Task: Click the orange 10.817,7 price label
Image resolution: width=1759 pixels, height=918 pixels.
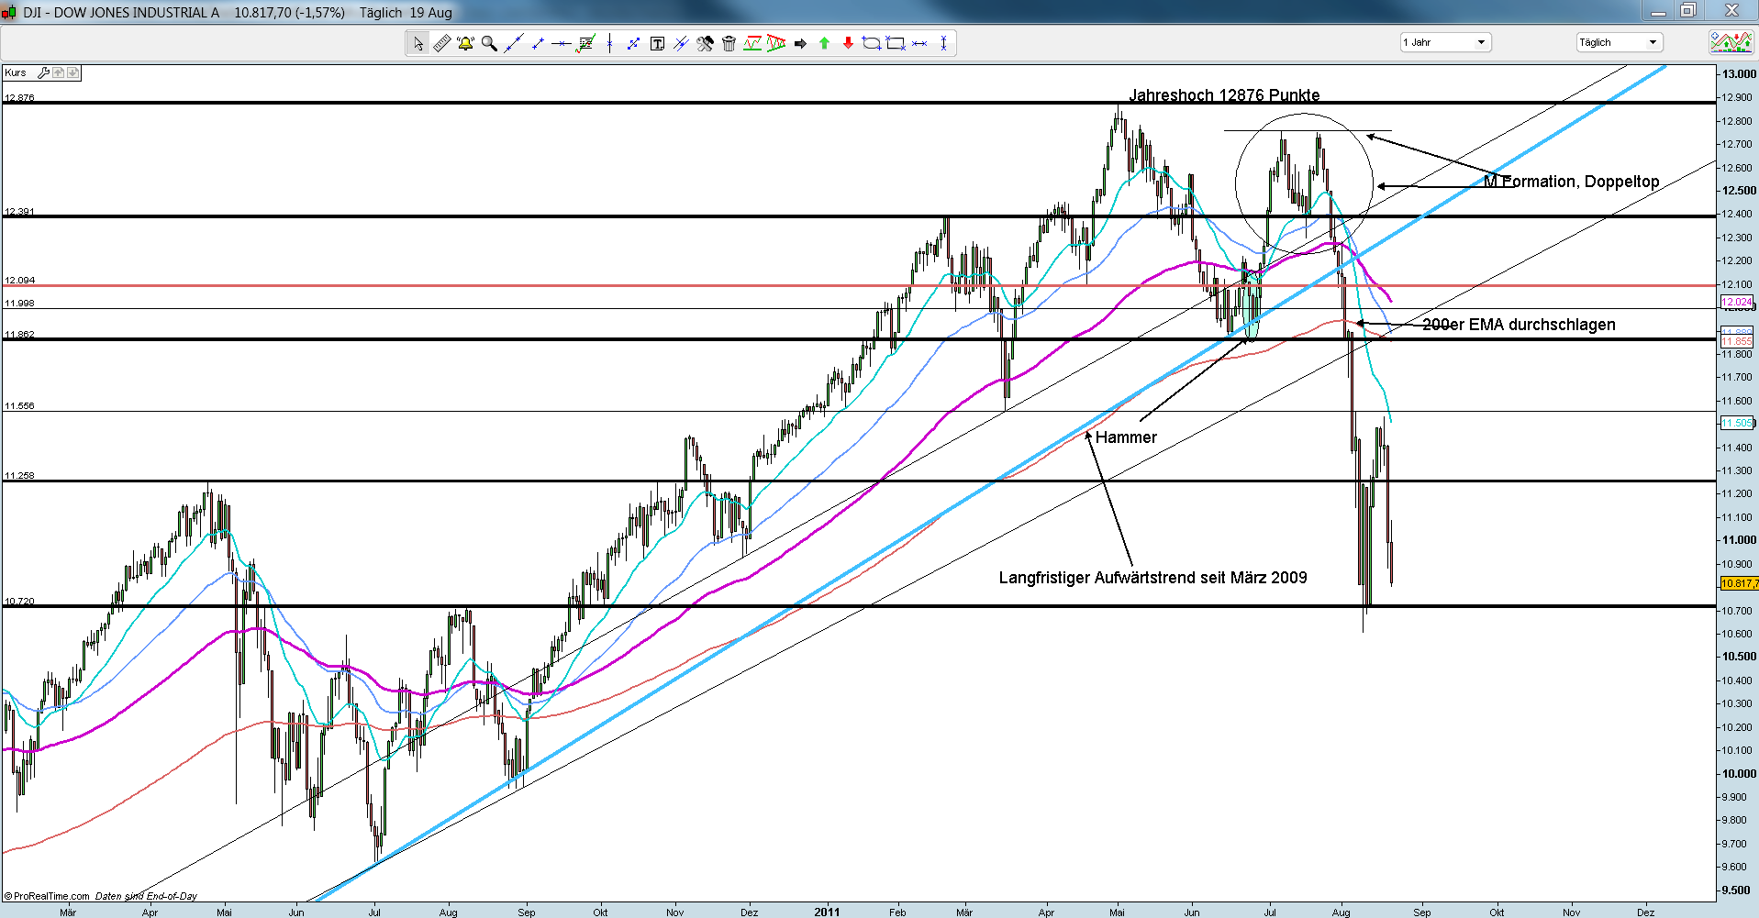Action: [x=1739, y=583]
